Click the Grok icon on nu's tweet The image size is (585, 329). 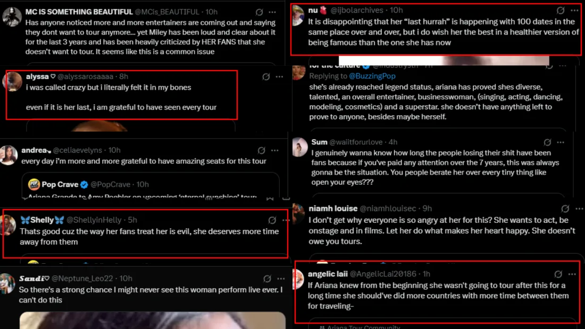561,10
